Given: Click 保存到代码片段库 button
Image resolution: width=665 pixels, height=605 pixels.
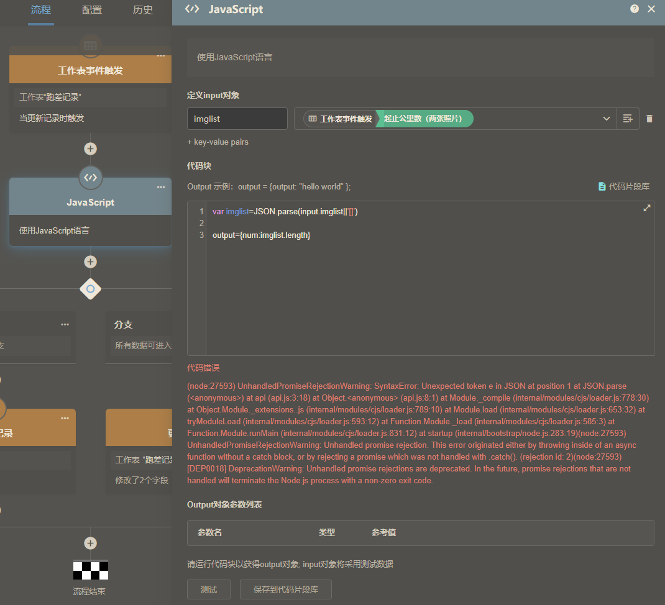Looking at the screenshot, I should point(286,589).
